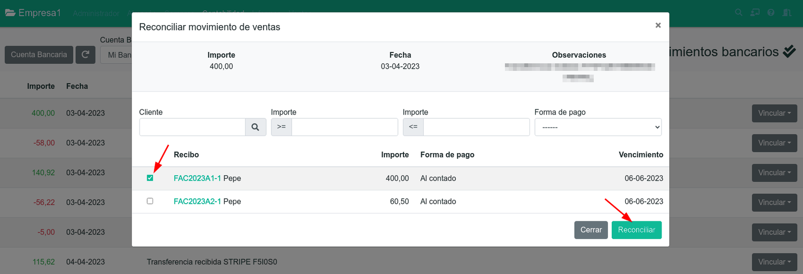Viewport: 803px width, 274px height.
Task: Open Vincular dropdown for the 400,00 row
Action: click(774, 113)
